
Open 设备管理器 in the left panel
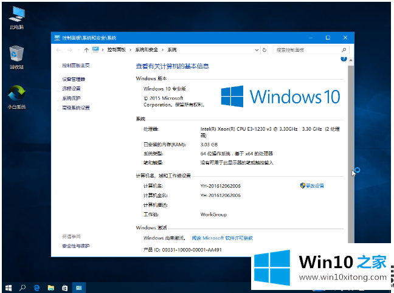tap(74, 79)
